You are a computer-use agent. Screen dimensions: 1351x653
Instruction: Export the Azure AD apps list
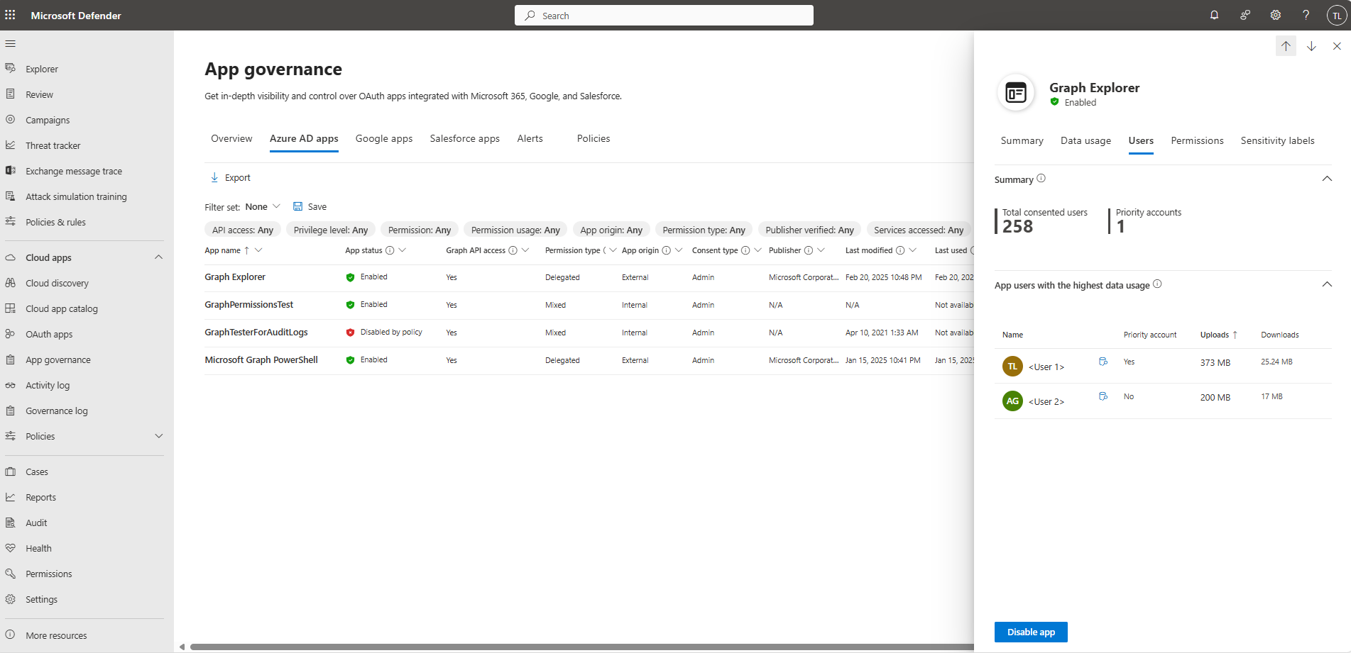click(229, 177)
